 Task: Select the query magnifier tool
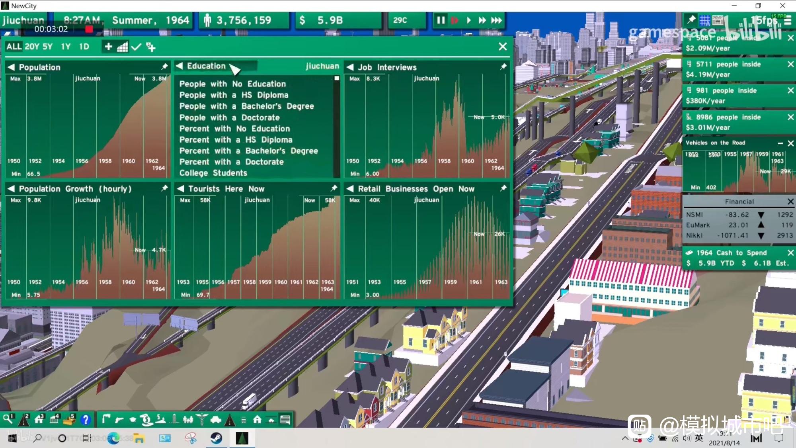coord(8,419)
